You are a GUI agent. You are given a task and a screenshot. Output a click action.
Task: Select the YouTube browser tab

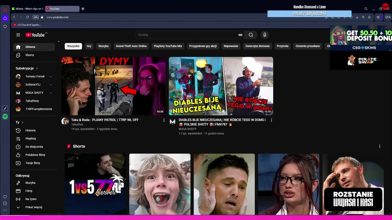click(x=62, y=9)
